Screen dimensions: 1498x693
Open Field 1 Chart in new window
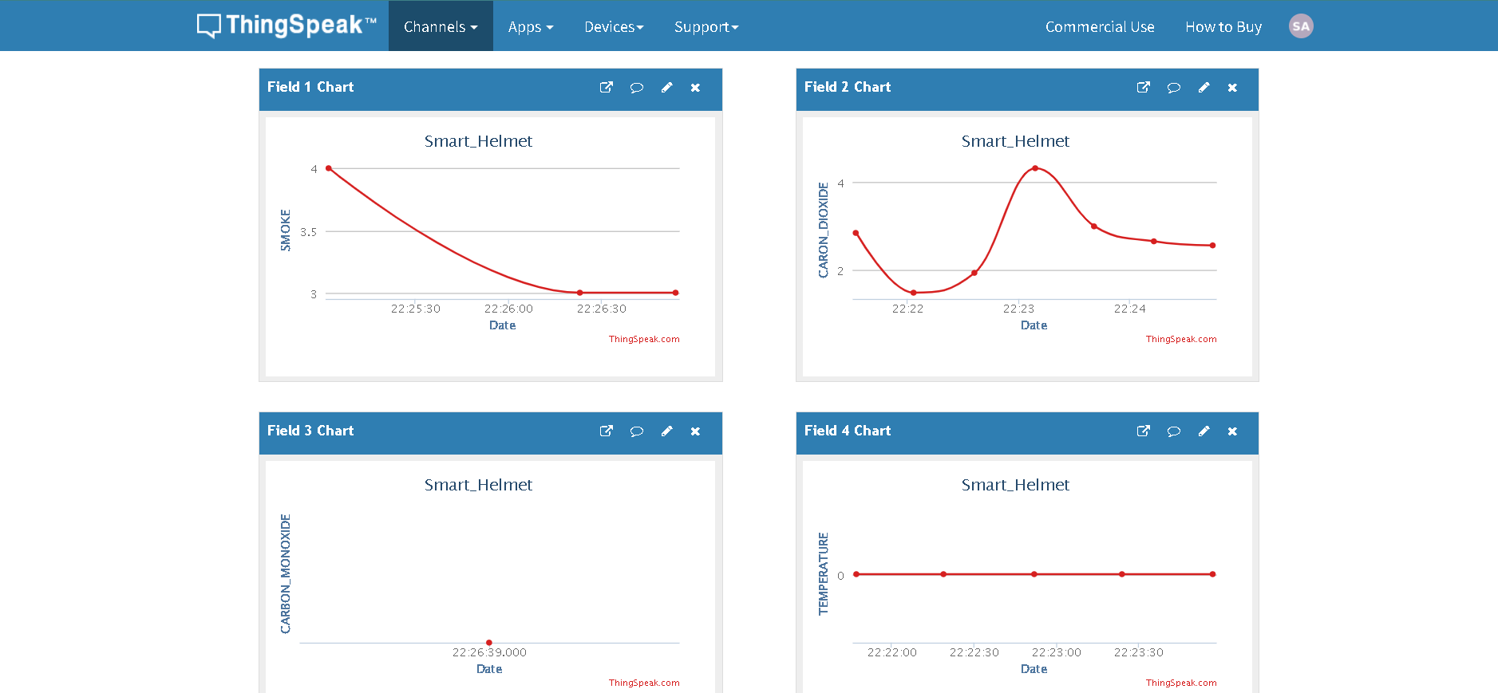coord(607,88)
